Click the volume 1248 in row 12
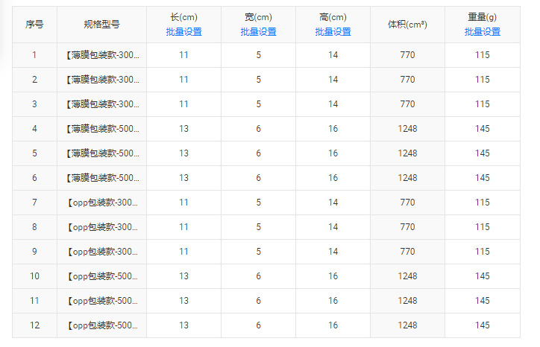Image resolution: width=540 pixels, height=347 pixels. [x=407, y=325]
